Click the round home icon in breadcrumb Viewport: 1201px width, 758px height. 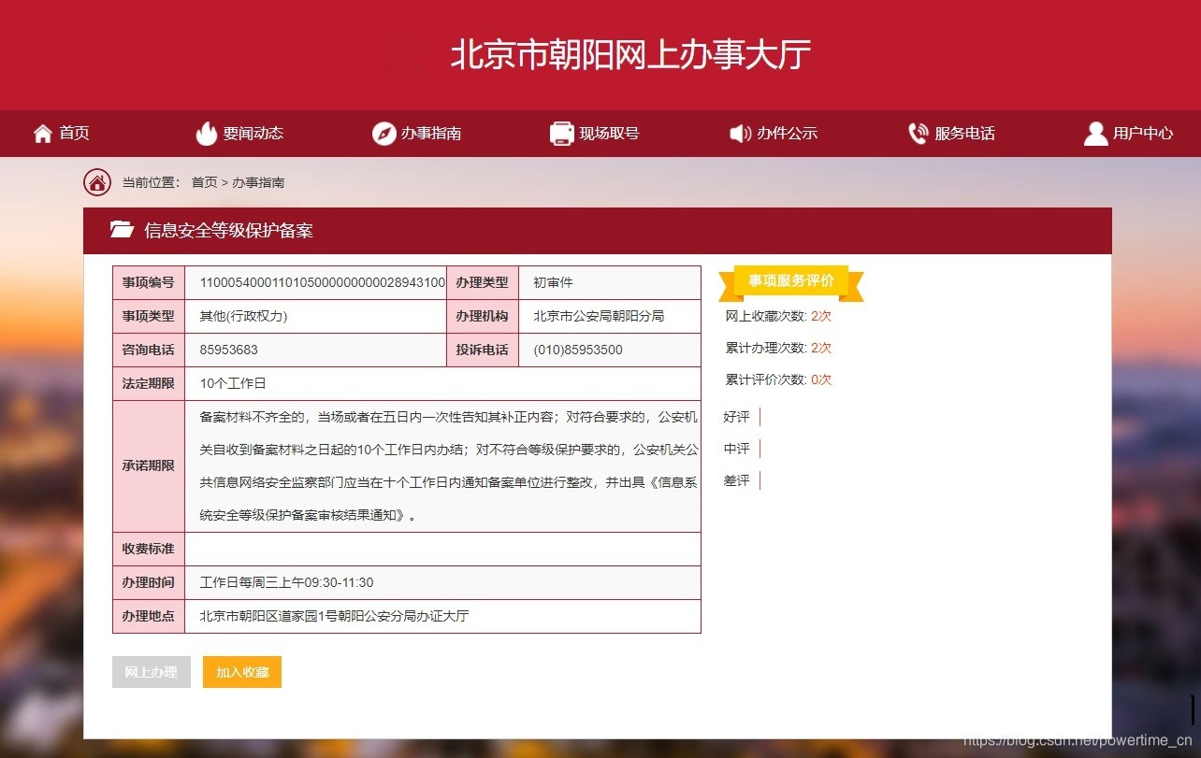(x=97, y=182)
